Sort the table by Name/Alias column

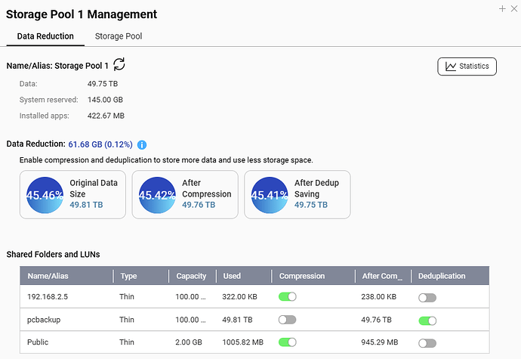tap(53, 276)
